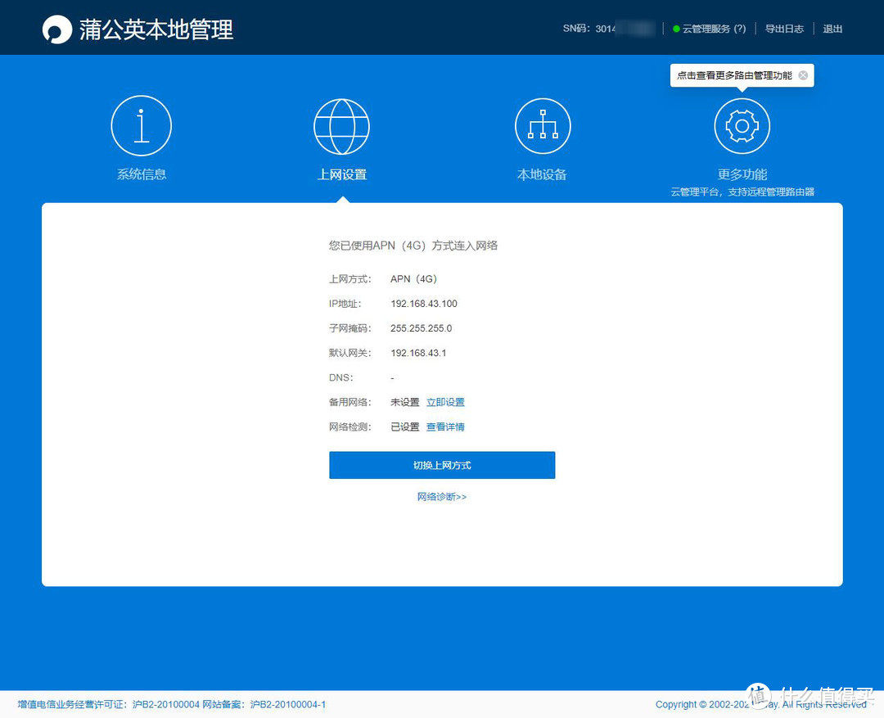Dismiss the 点击查看更多路由管理功能 tooltip
The width and height of the screenshot is (884, 718).
tap(803, 75)
